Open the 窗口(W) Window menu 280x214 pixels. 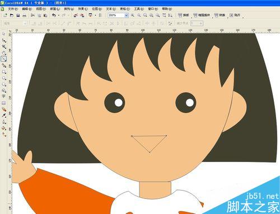click(153, 9)
